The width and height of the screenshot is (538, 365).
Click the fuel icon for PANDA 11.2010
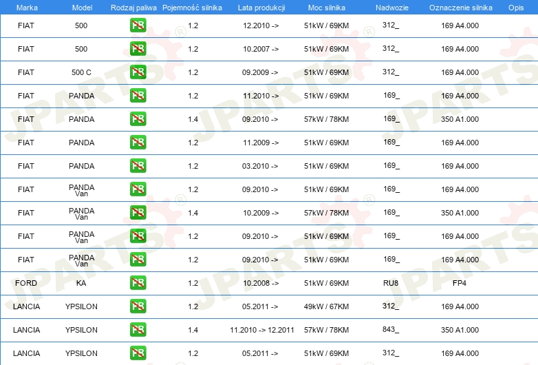pyautogui.click(x=138, y=96)
